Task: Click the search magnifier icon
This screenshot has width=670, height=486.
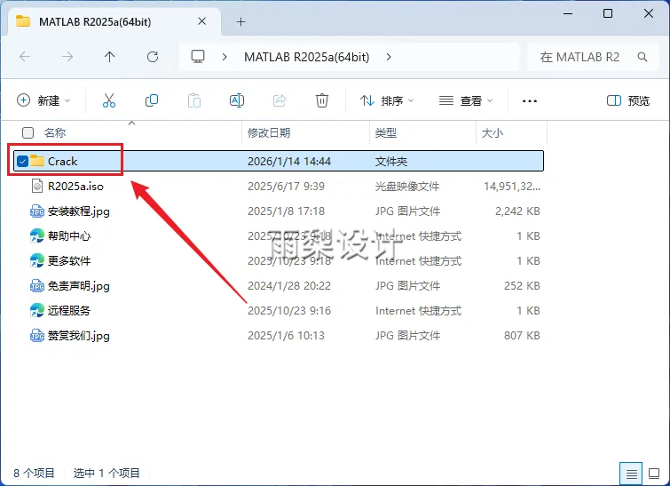Action: (x=642, y=57)
